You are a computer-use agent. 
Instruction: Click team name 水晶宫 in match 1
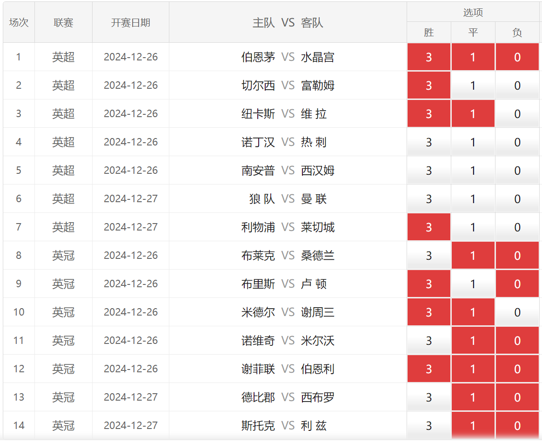318,57
